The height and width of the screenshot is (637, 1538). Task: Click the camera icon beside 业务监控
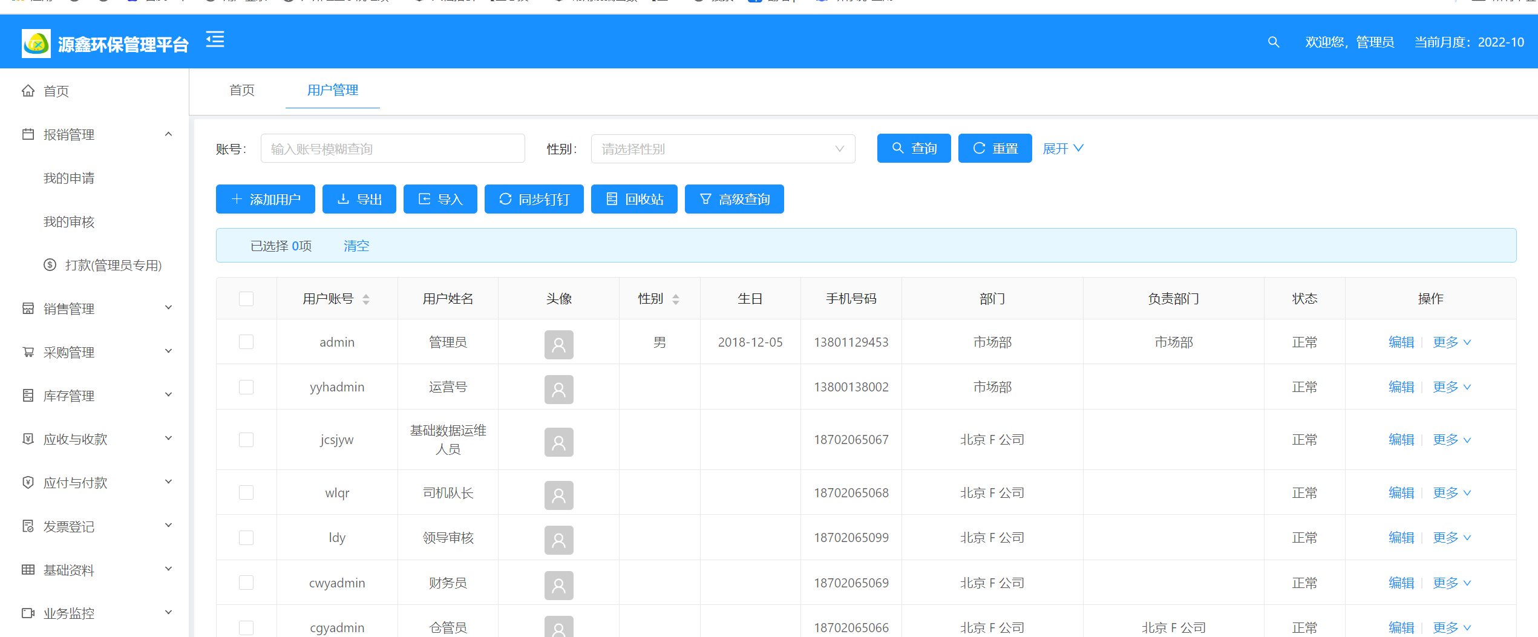coord(28,613)
